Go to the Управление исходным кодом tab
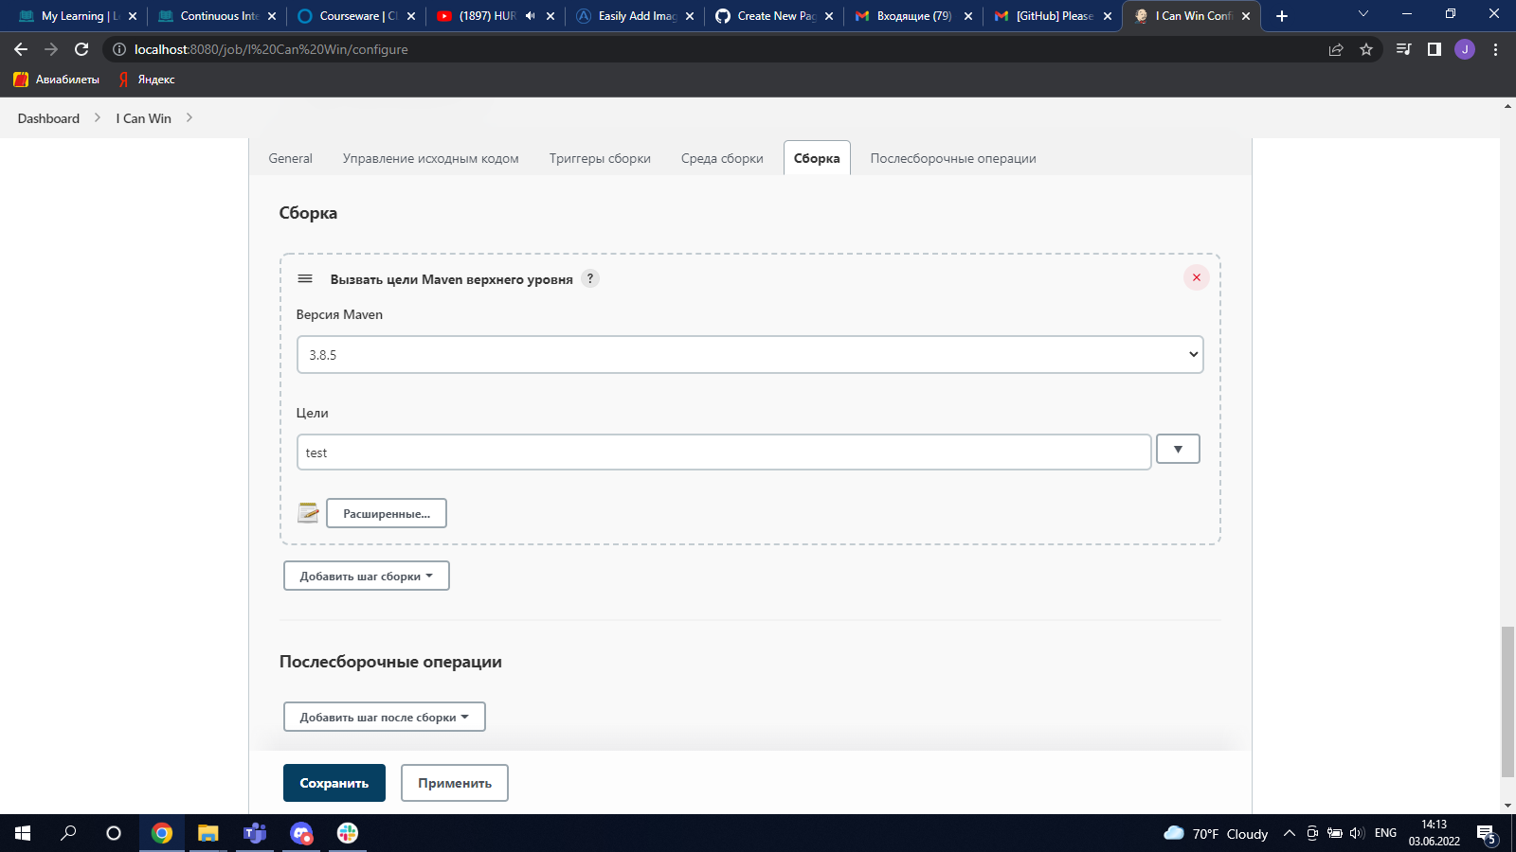Image resolution: width=1516 pixels, height=852 pixels. click(x=431, y=158)
